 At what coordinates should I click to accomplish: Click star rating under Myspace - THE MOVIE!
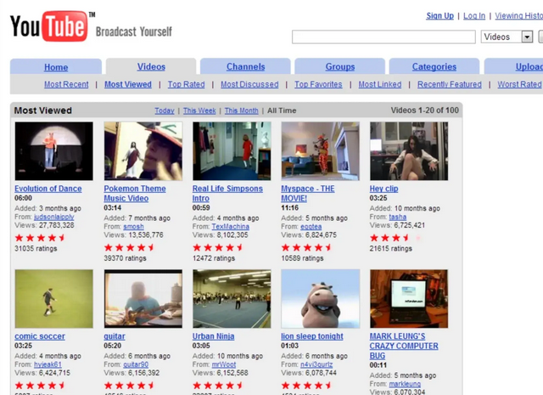click(x=306, y=247)
